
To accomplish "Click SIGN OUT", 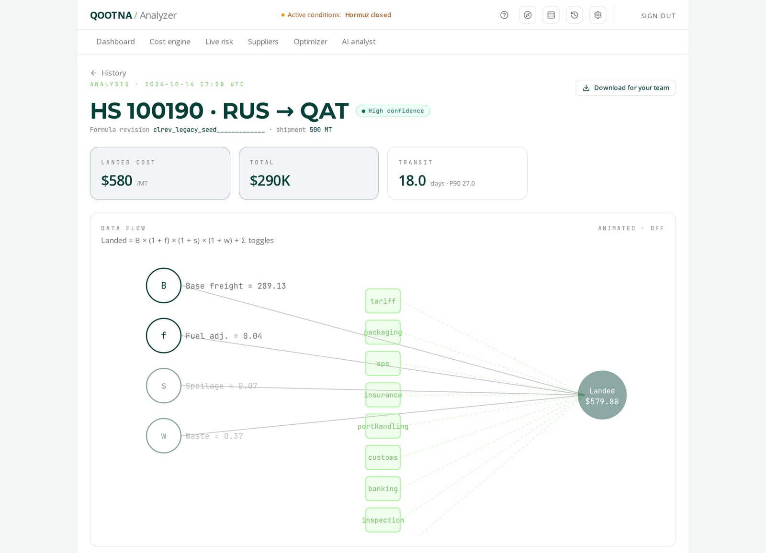I will (x=658, y=16).
